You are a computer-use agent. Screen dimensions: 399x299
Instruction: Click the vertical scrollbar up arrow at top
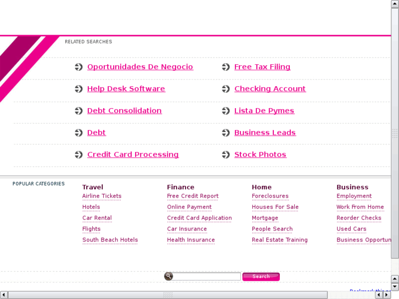[x=395, y=4]
